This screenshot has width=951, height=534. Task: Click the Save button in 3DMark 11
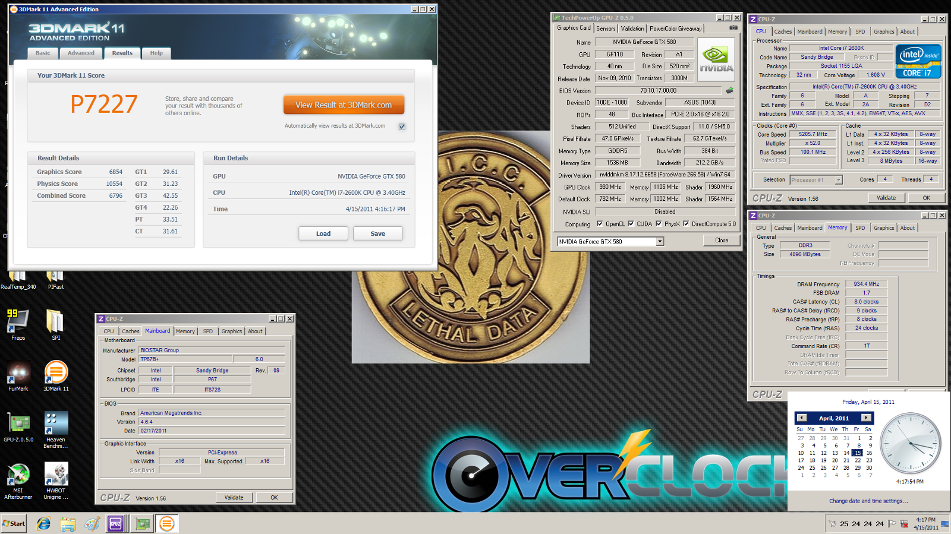[x=378, y=233]
